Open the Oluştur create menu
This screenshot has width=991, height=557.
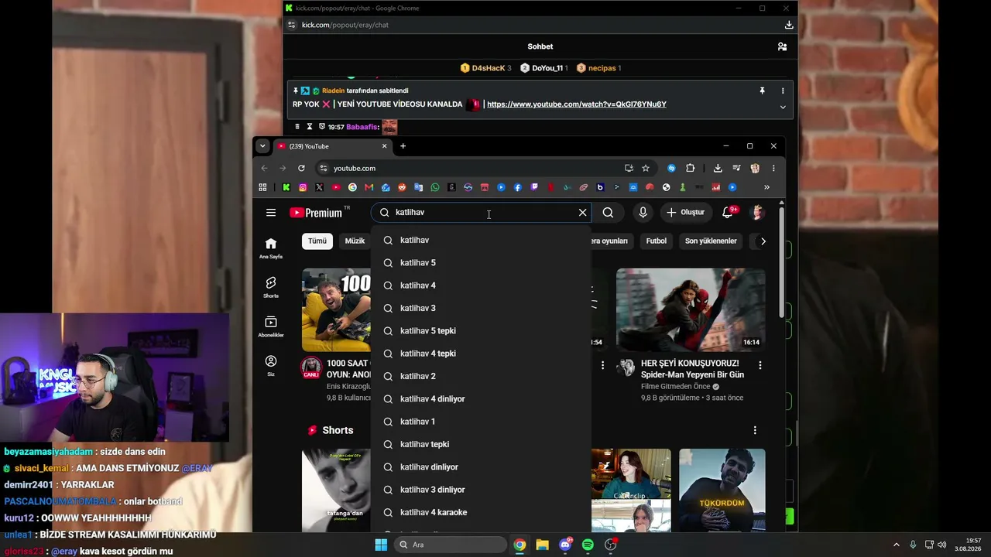[685, 213]
